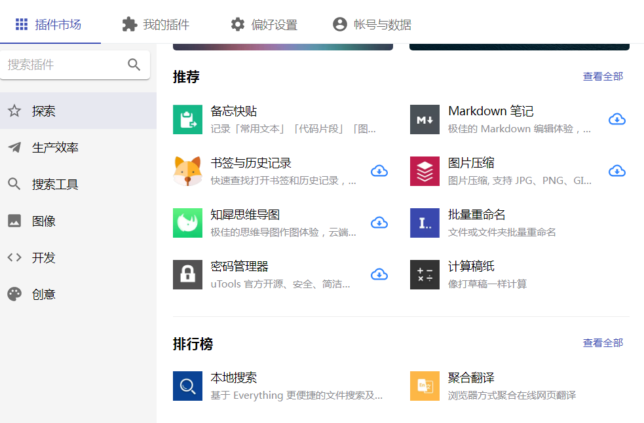Screen dimensions: 644x423
Task: Click the red 图片压缩 plugin icon
Action: tap(425, 172)
